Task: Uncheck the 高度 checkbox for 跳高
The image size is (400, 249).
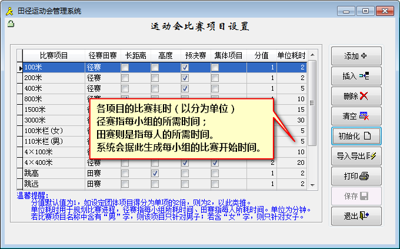Action: point(155,173)
